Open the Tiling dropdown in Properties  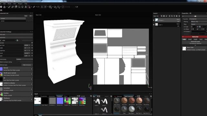click(x=199, y=24)
